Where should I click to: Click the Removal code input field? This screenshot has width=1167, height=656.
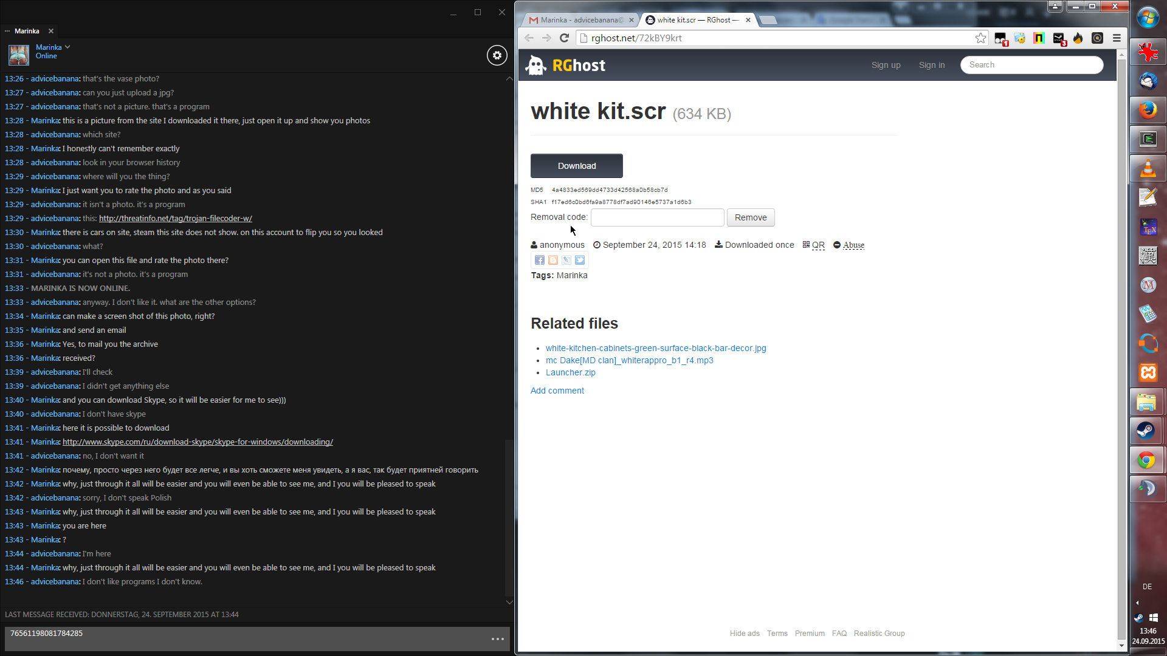tap(657, 217)
